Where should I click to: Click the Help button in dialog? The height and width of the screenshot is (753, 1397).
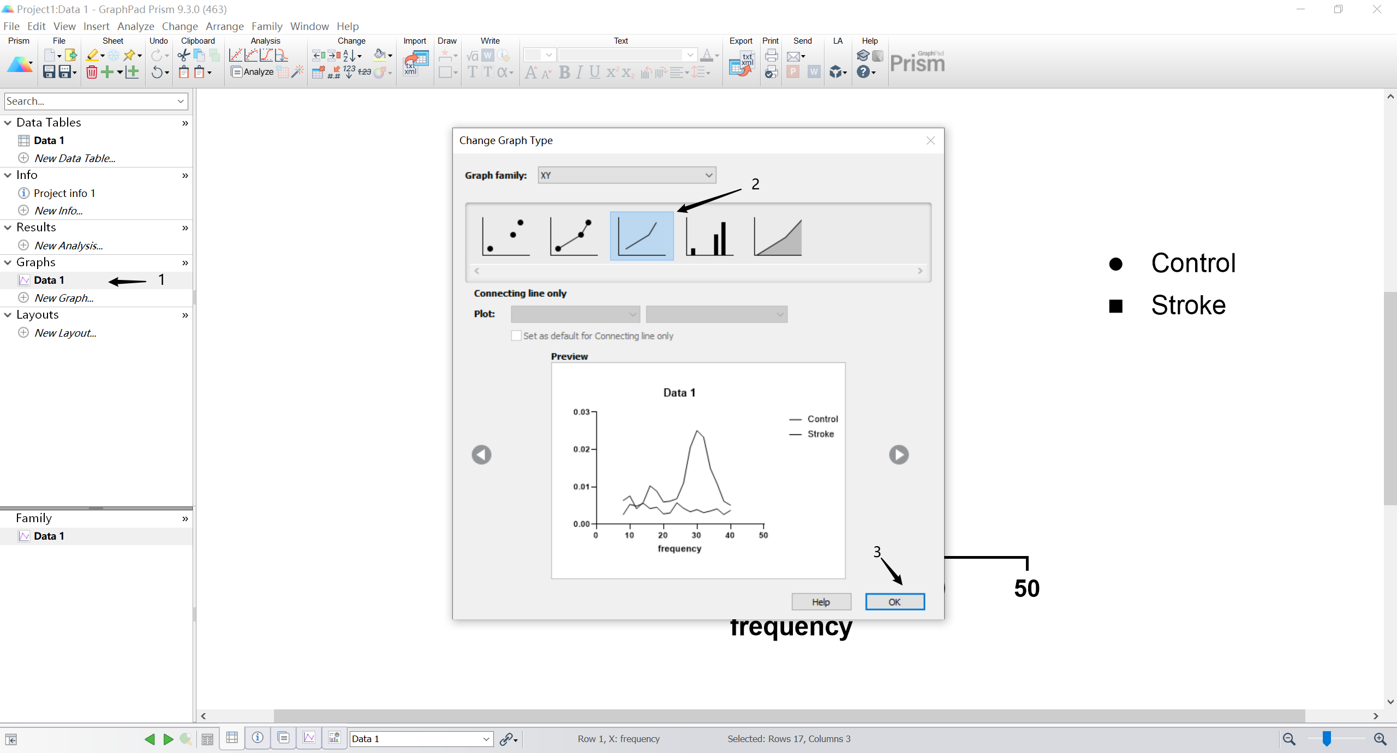[821, 601]
